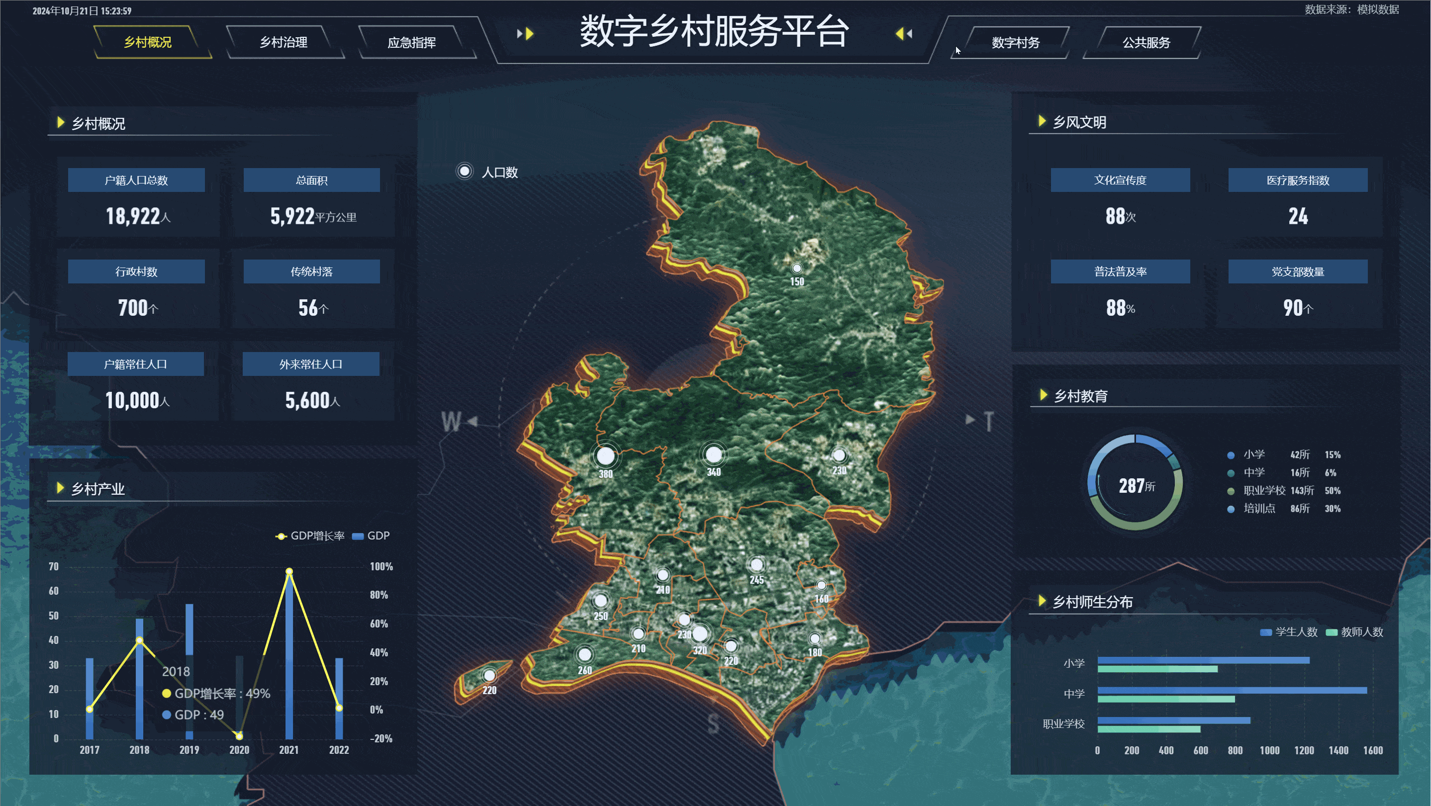Toggle the 人口数 map legend radio
1431x806 pixels.
point(465,171)
